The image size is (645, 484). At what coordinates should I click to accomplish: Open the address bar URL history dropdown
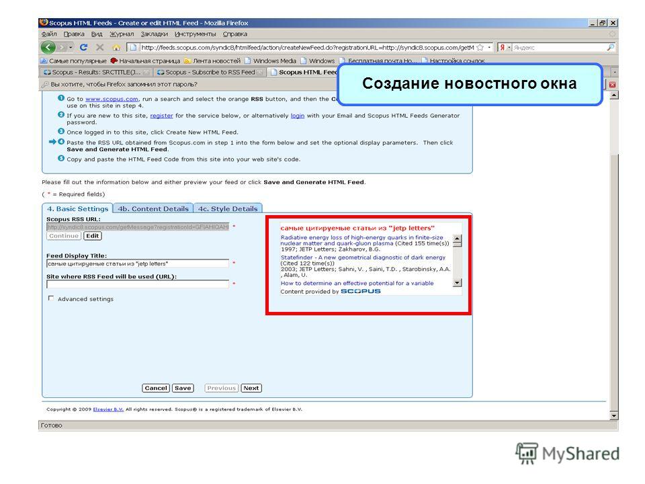(x=489, y=47)
